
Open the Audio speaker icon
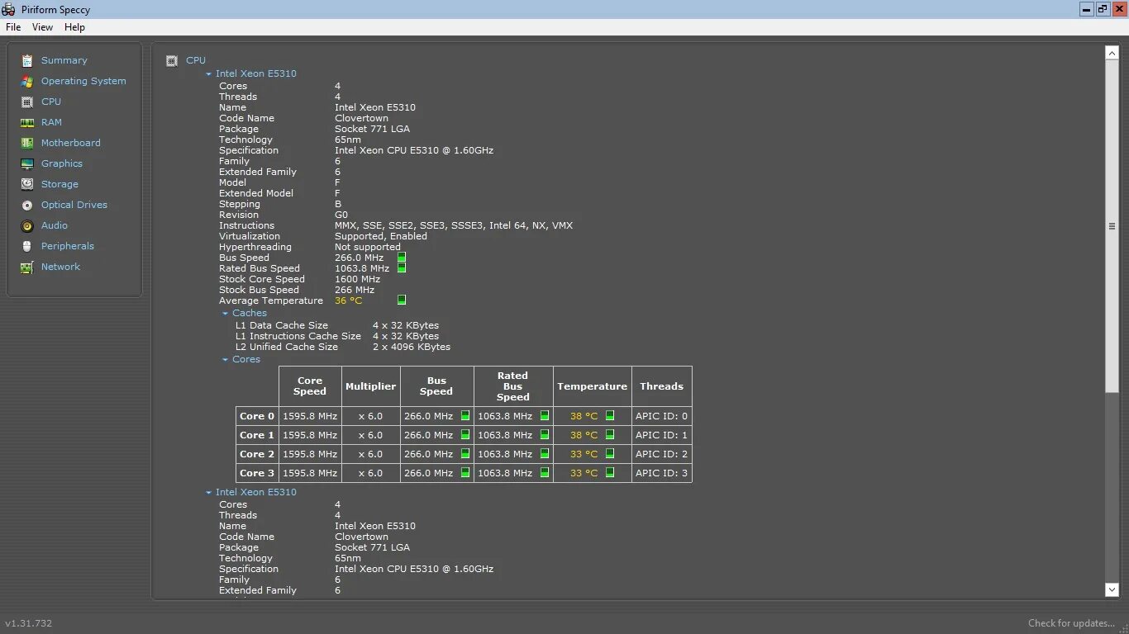(27, 225)
